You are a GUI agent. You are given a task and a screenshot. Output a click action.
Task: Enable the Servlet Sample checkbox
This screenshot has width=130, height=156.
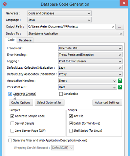[12, 124]
